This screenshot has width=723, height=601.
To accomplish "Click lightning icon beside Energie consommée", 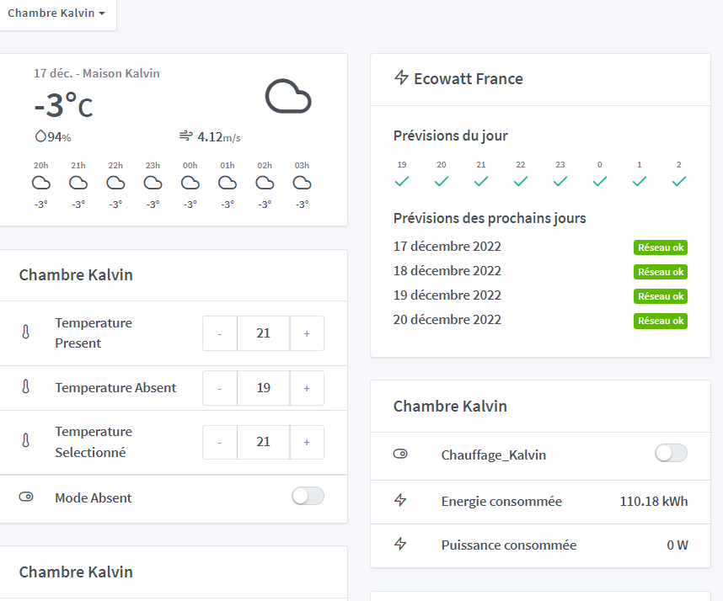I will 401,501.
